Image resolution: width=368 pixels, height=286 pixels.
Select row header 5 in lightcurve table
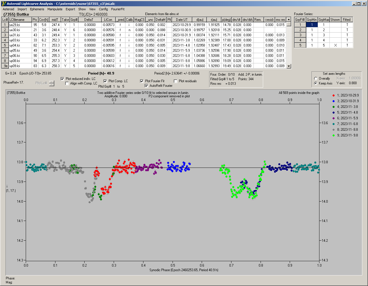tap(5, 45)
